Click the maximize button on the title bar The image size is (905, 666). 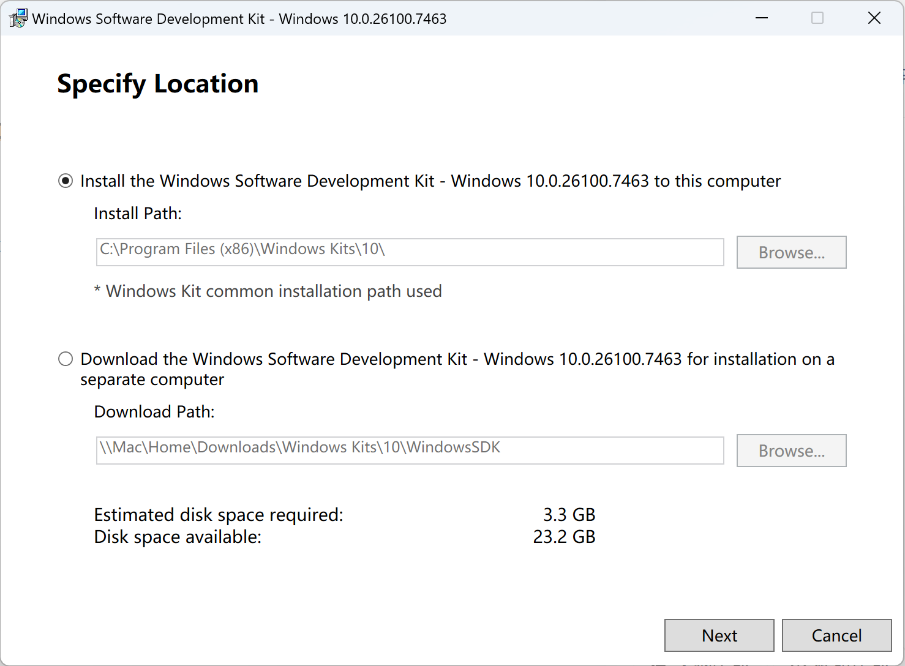click(x=817, y=18)
